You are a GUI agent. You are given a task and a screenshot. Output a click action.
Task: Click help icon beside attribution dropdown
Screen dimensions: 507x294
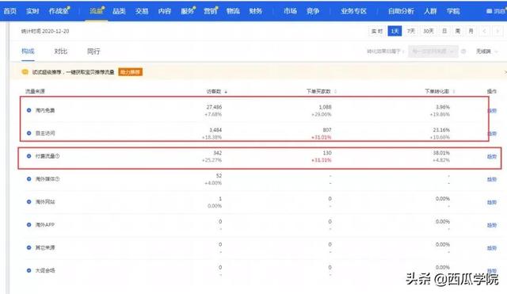click(463, 52)
